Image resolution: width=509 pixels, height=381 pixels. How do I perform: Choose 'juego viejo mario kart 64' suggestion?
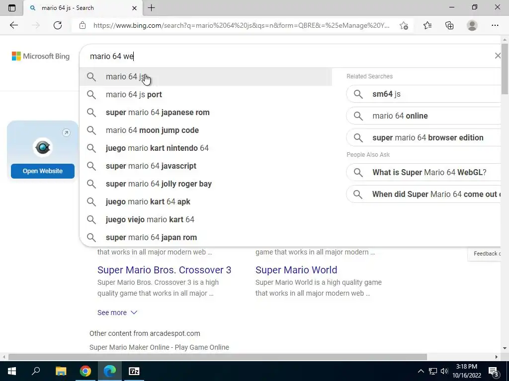(206, 219)
